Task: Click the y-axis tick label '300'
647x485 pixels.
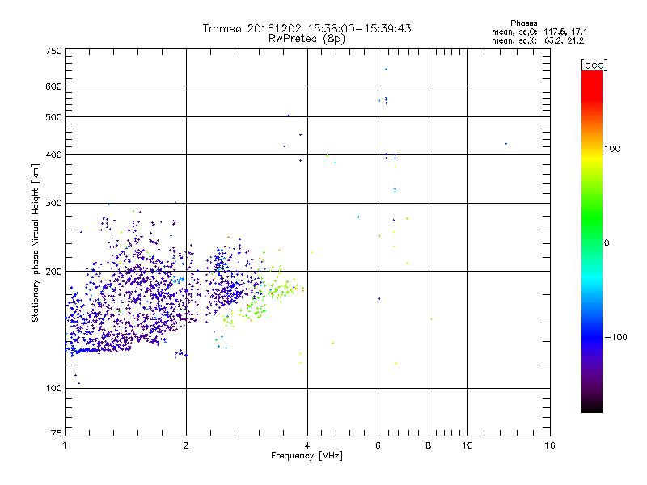Action: pos(53,204)
